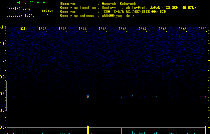This screenshot has width=210, height=134.
Task: Click the HROFFT title text
Action: 34,3
